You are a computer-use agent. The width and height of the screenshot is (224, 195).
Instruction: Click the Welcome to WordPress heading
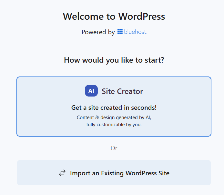click(x=114, y=16)
